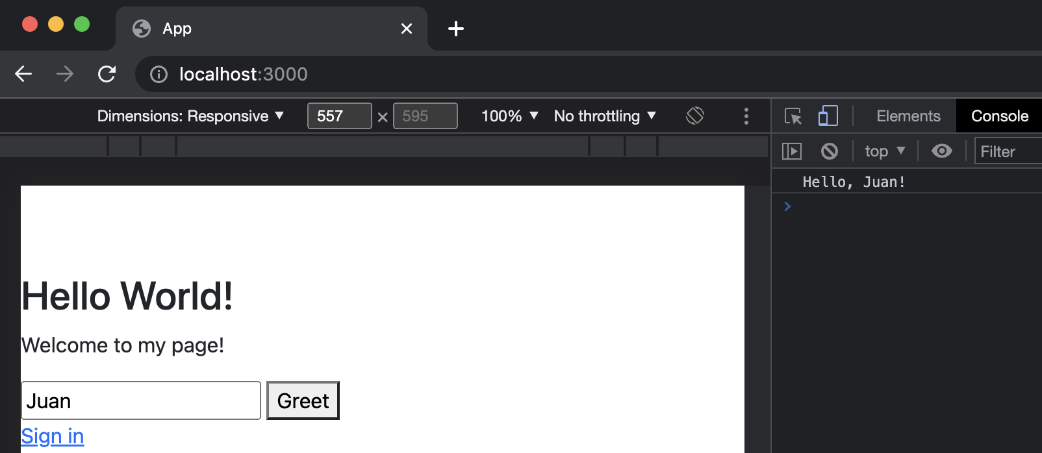Click the viewport width field showing 557
1042x453 pixels.
pyautogui.click(x=339, y=116)
